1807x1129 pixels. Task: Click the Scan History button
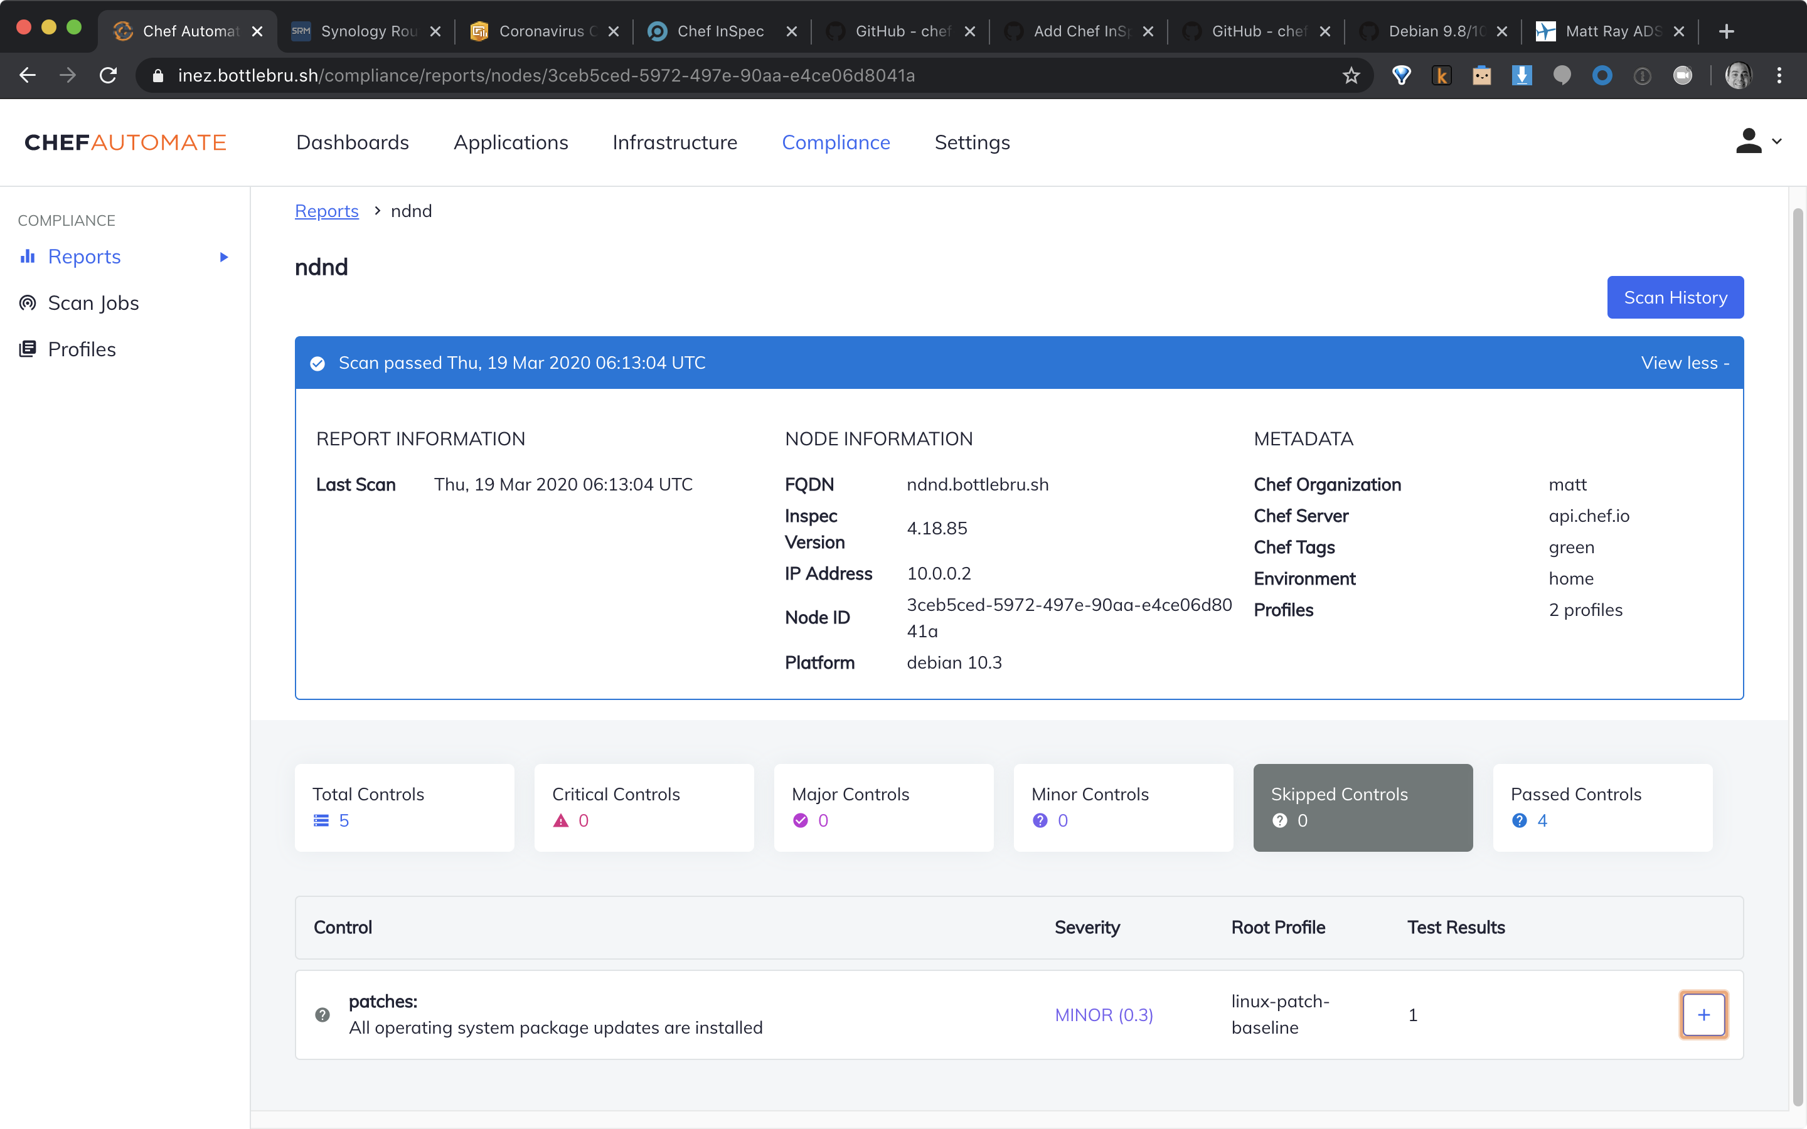point(1675,297)
